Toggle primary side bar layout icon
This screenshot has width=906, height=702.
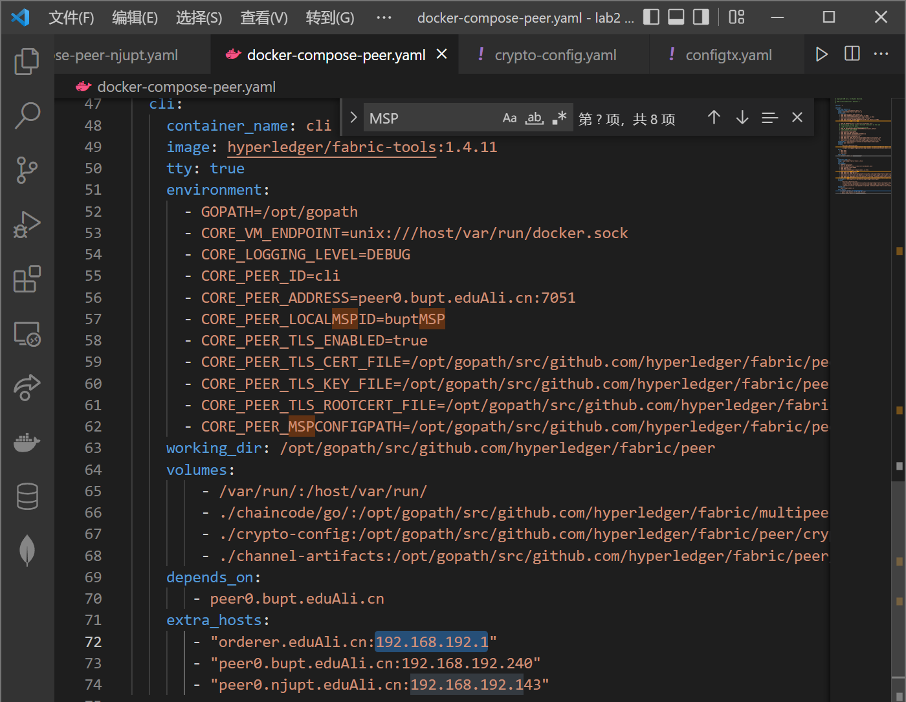click(x=651, y=17)
